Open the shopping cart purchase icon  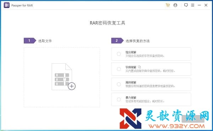click(168, 5)
